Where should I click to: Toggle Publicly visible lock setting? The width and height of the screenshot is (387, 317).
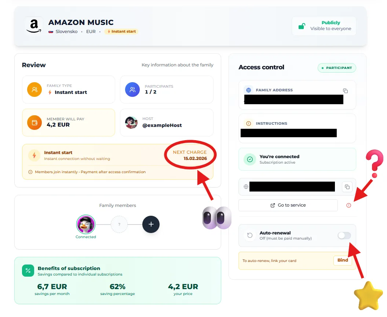click(324, 26)
